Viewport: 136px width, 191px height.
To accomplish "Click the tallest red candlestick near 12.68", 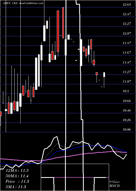I will (x=63, y=23).
